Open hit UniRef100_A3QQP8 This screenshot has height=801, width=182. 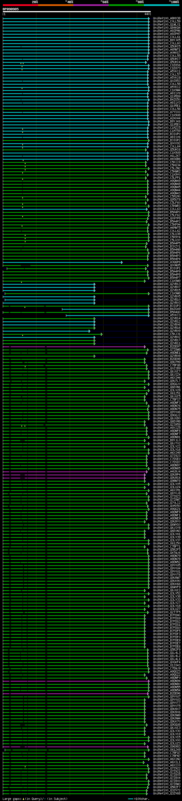click(167, 262)
